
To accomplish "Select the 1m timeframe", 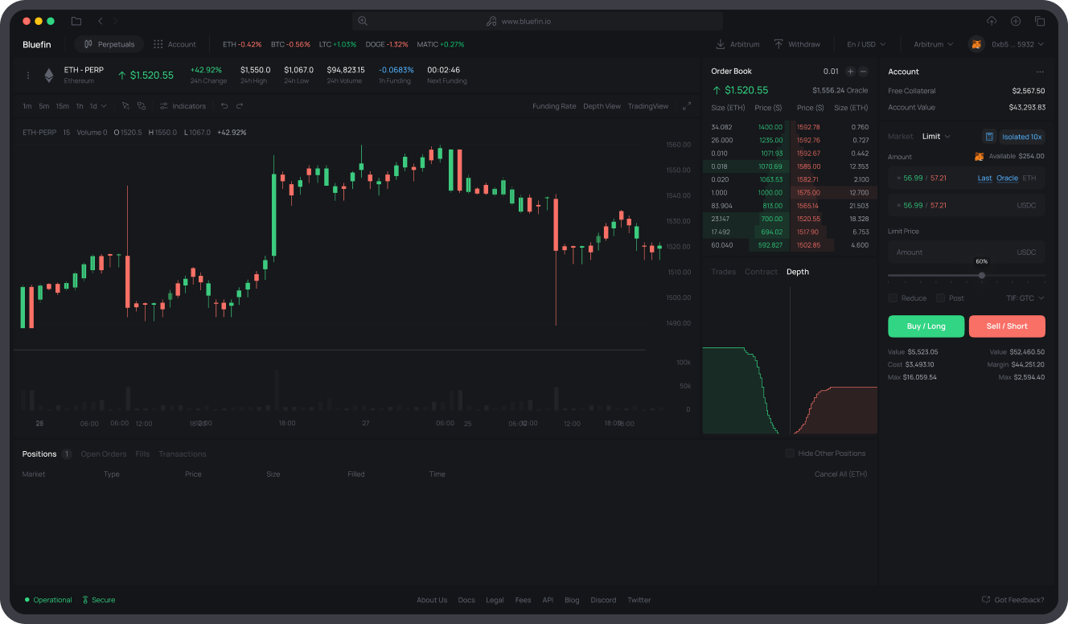I will pyautogui.click(x=27, y=106).
